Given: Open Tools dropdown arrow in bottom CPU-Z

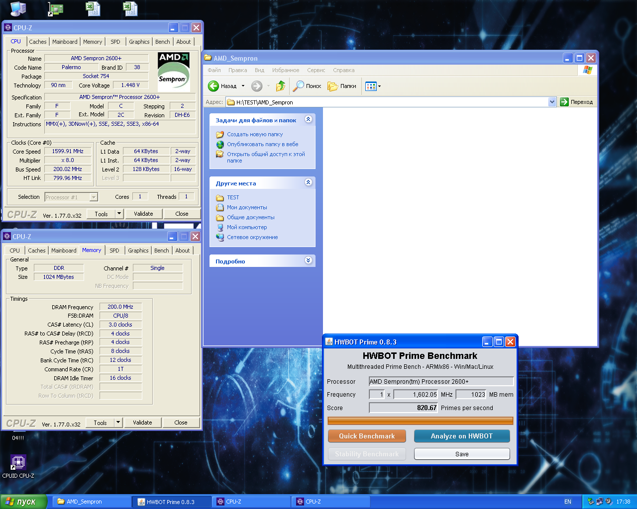Looking at the screenshot, I should [x=118, y=423].
